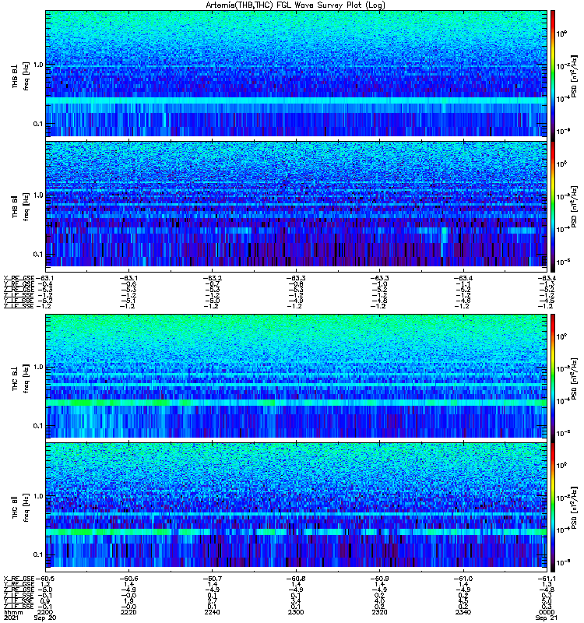The width and height of the screenshot is (584, 623).
Task: Click the color bar beside the THB B-parallel panel
Action: (553, 206)
